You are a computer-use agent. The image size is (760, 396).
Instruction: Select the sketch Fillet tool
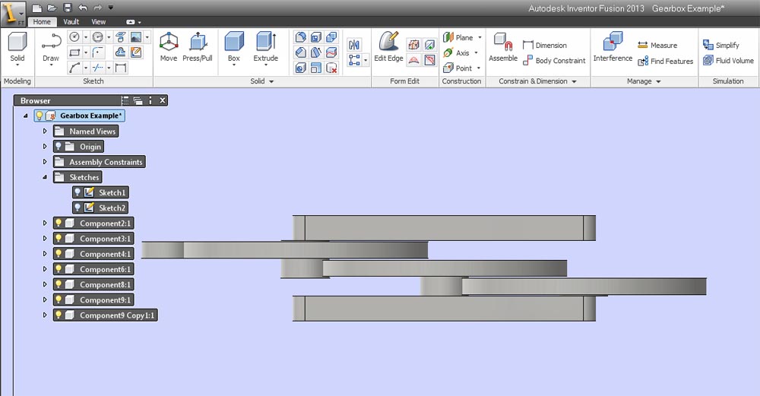[x=98, y=52]
